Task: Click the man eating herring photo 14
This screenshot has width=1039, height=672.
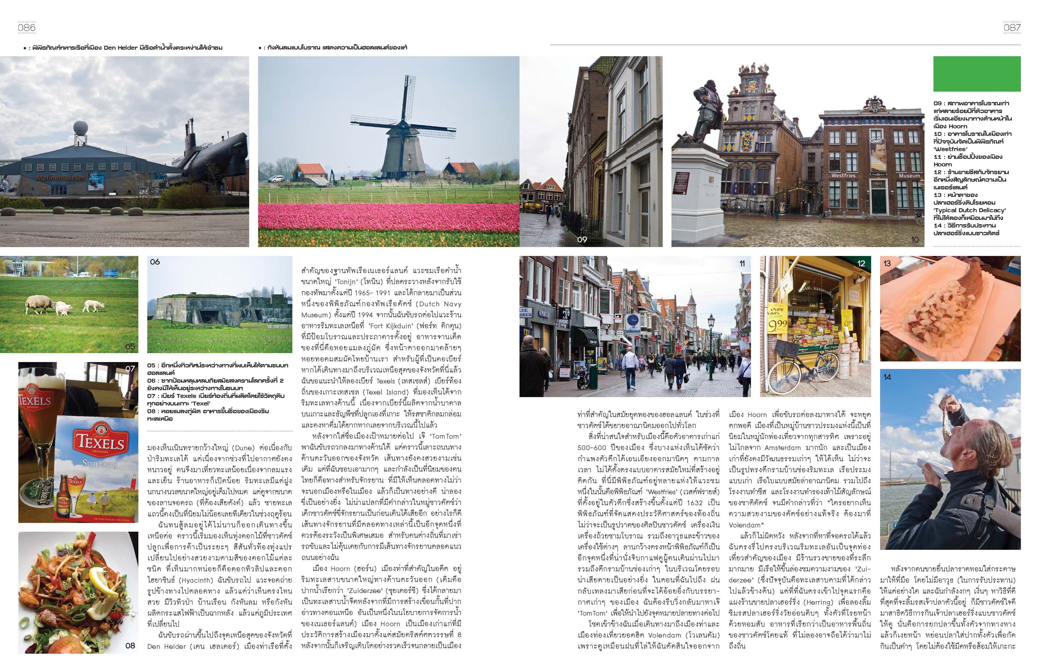Action: (x=950, y=459)
